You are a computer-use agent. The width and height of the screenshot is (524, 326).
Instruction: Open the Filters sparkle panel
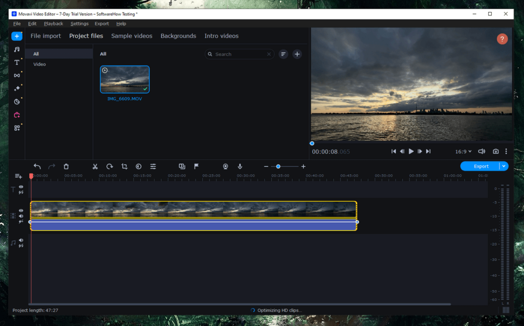17,89
